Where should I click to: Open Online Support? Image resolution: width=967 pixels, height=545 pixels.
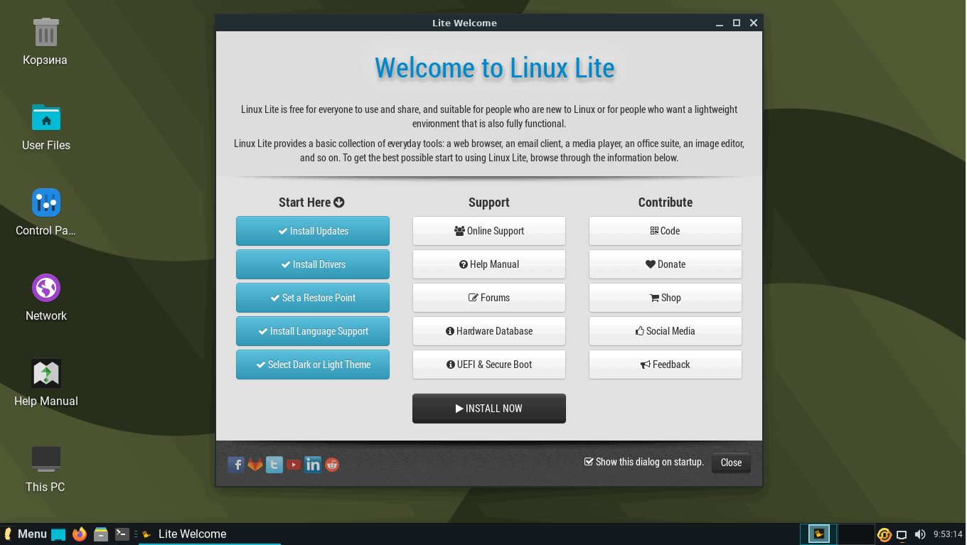pyautogui.click(x=489, y=231)
